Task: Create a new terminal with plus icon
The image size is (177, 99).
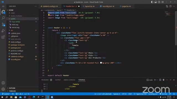Action: click(155, 80)
